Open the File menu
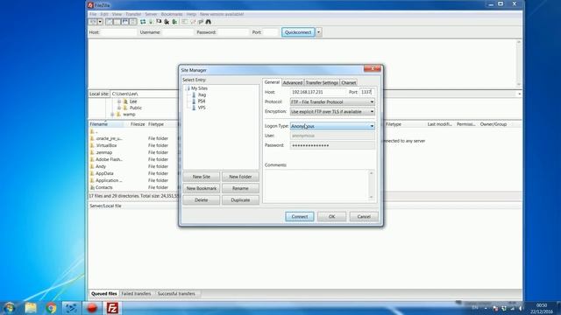The image size is (561, 315). tap(93, 14)
